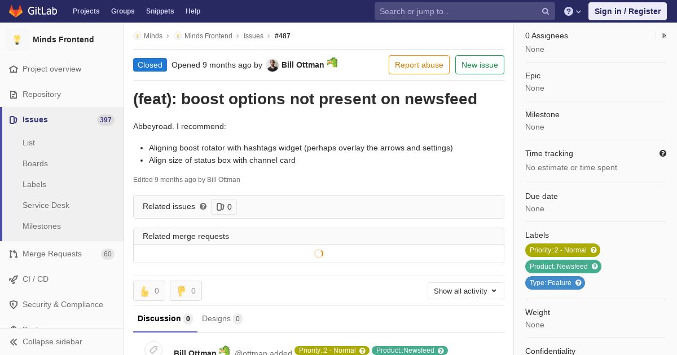The height and width of the screenshot is (355, 677).
Task: Open Projects in the top navigation
Action: [x=86, y=11]
